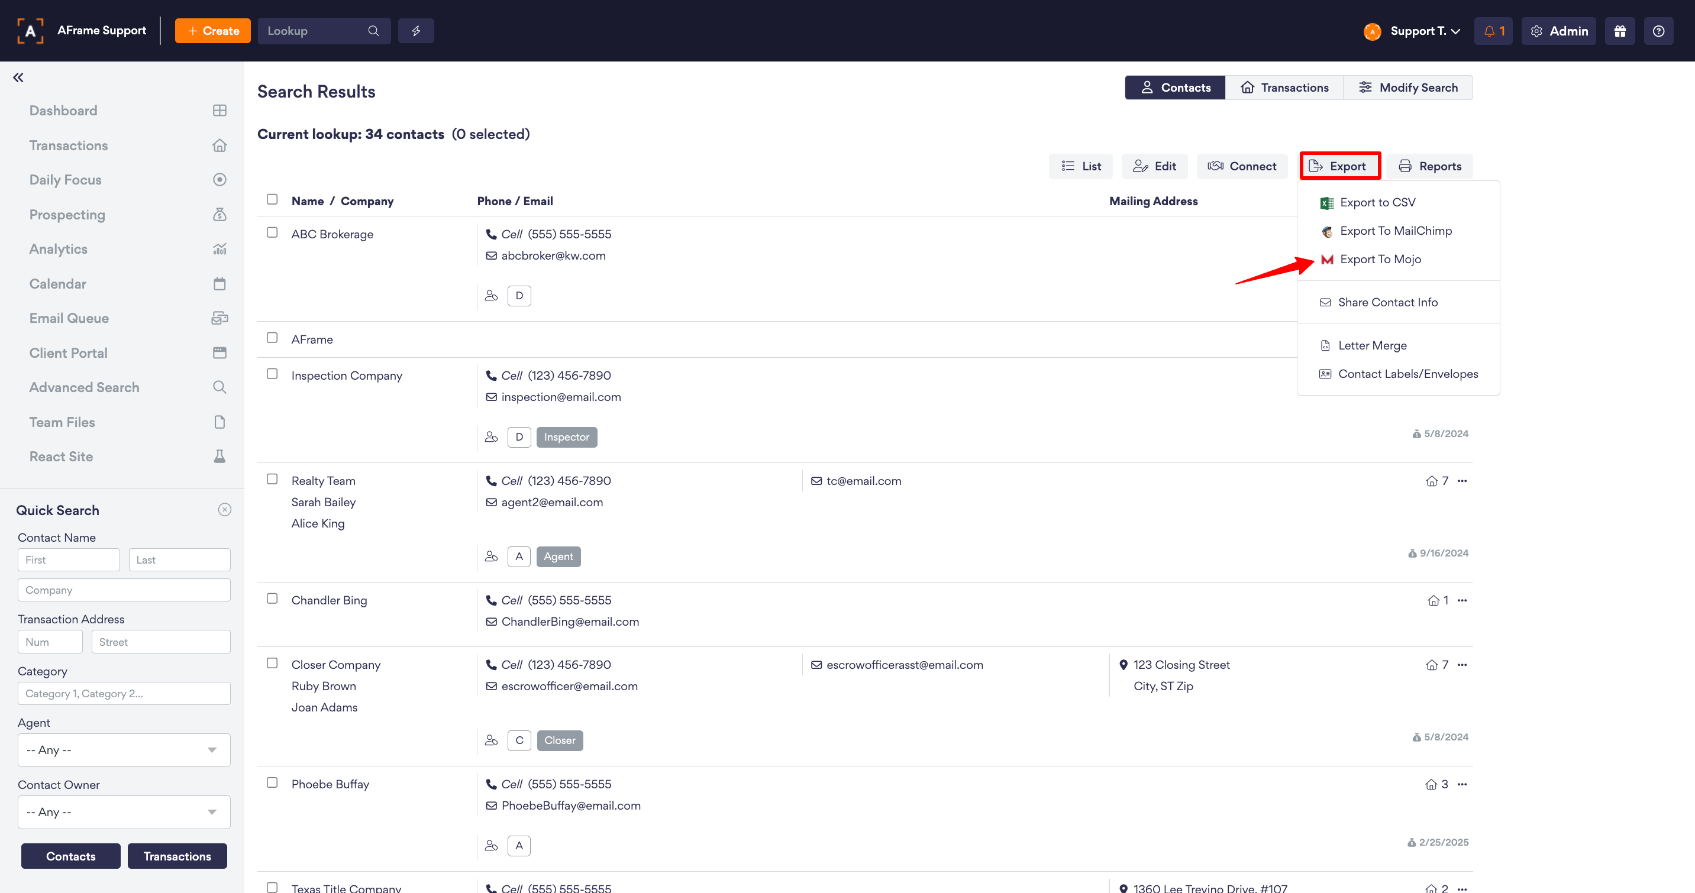Expand the Contact Owner dropdown

(x=124, y=812)
